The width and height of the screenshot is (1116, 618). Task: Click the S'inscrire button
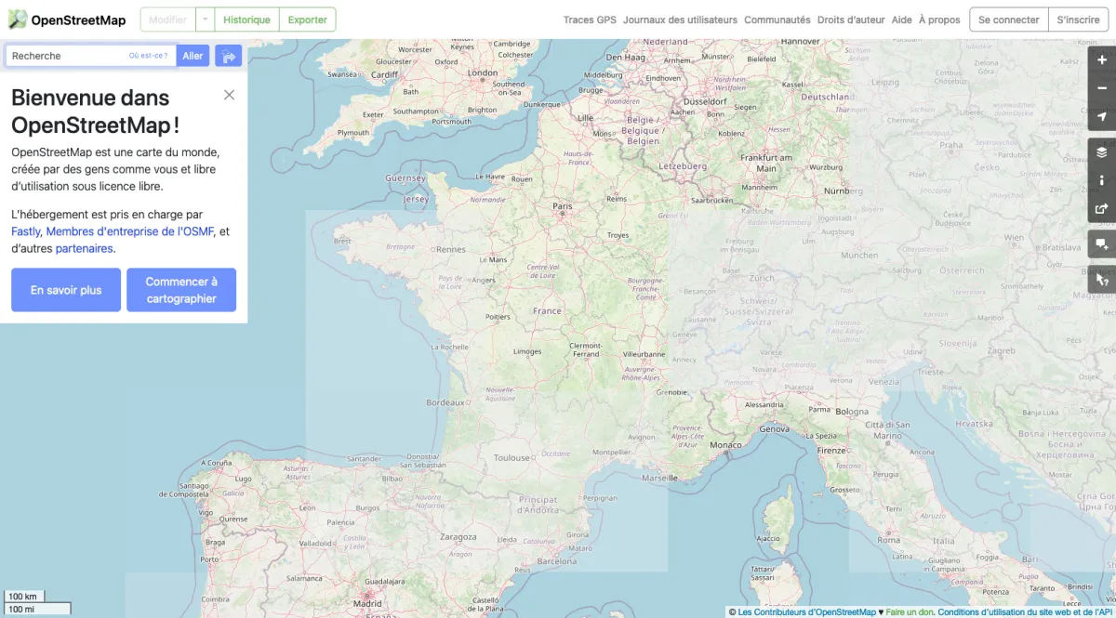pos(1078,20)
